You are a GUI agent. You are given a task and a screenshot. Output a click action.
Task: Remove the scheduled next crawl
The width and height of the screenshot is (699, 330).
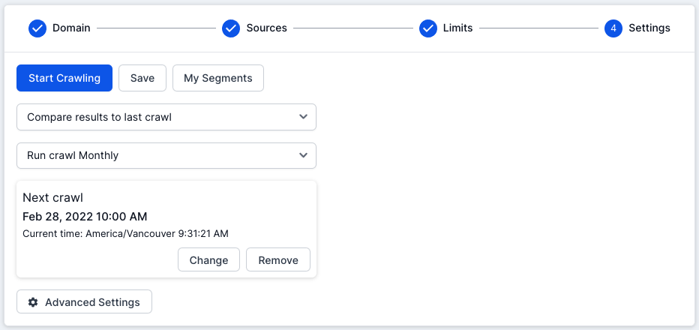278,260
